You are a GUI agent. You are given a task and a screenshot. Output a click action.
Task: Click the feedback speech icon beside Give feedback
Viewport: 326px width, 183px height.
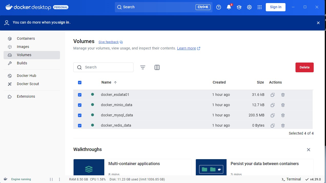[121, 42]
